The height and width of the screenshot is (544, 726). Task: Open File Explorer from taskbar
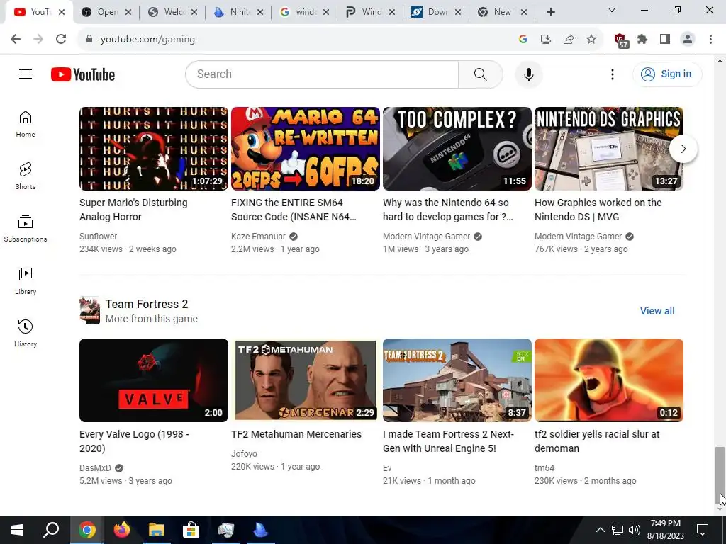tap(157, 530)
